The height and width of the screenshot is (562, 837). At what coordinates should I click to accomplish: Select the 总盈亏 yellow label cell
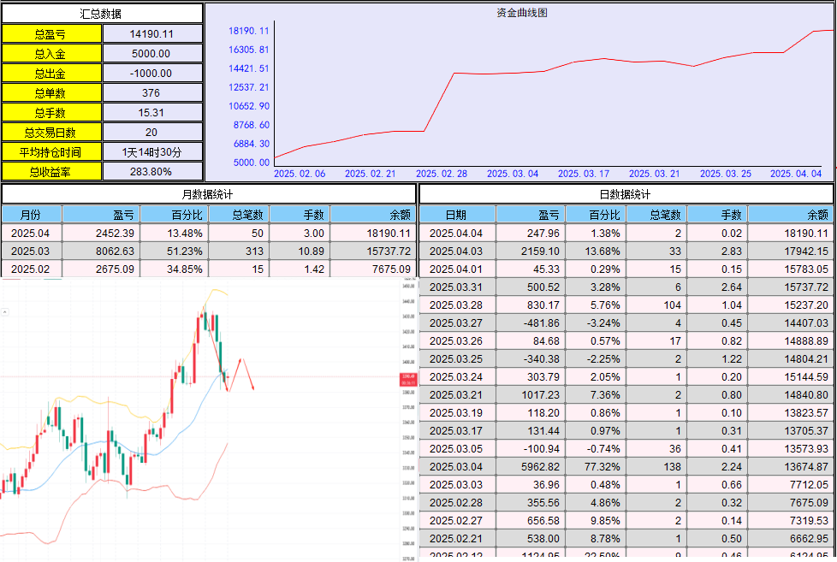(51, 34)
